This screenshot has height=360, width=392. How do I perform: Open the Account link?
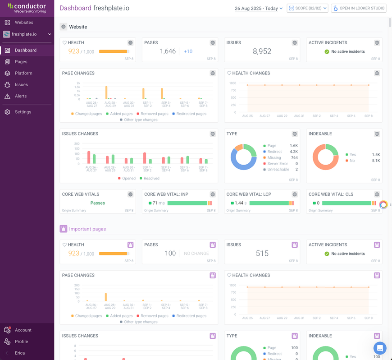pos(23,330)
